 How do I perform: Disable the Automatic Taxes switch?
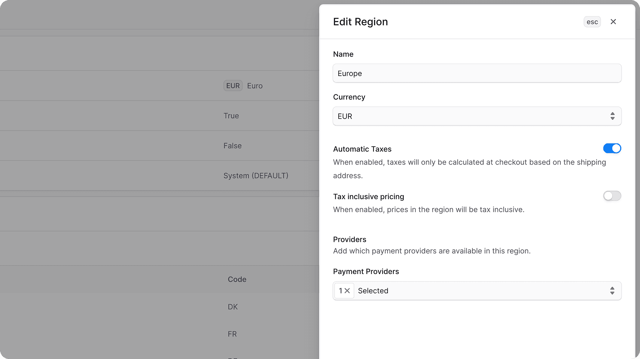612,149
